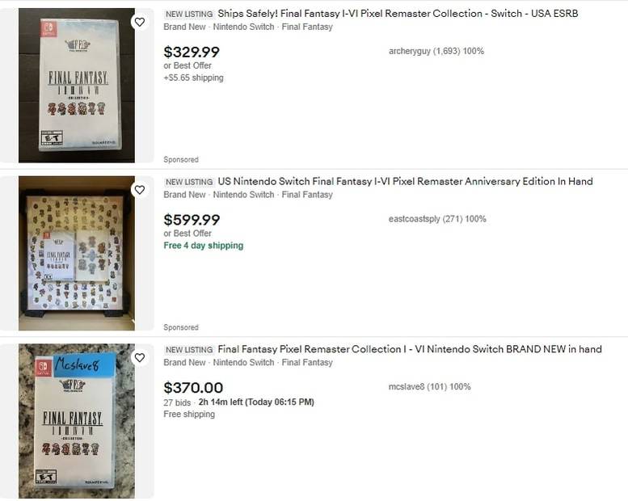Visit seller mcslave8 (101) profile
Screen dimensions: 628x501
[429, 387]
